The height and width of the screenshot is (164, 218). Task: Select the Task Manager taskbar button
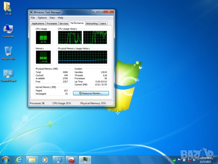pyautogui.click(x=84, y=160)
